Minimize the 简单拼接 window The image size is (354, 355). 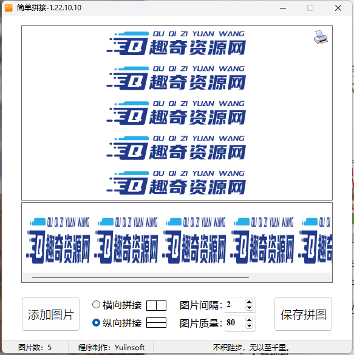(x=283, y=8)
